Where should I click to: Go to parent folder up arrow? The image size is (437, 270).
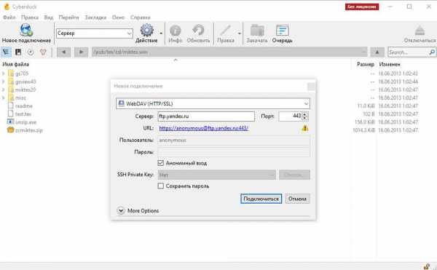377,52
